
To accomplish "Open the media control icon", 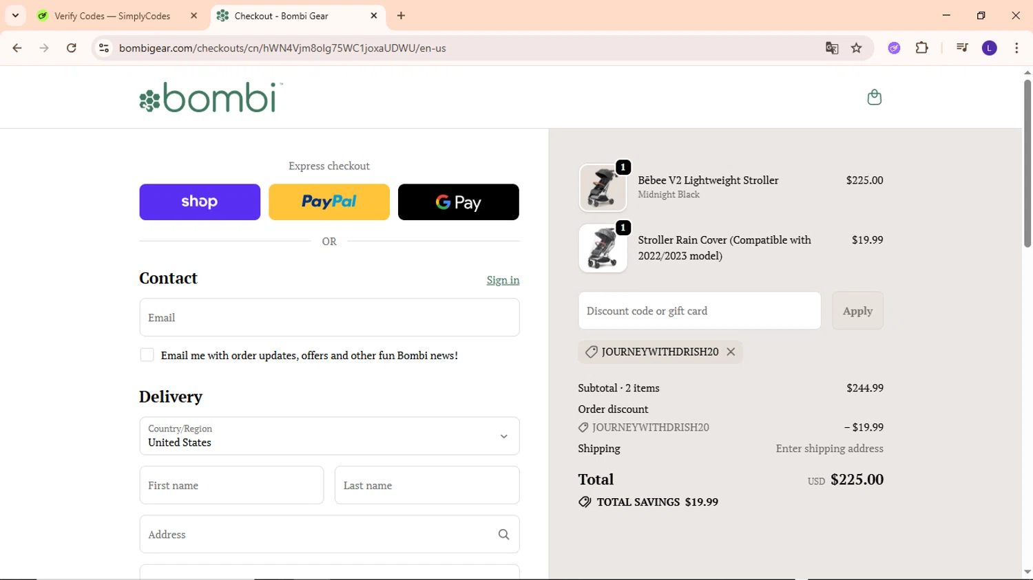I will coord(962,48).
